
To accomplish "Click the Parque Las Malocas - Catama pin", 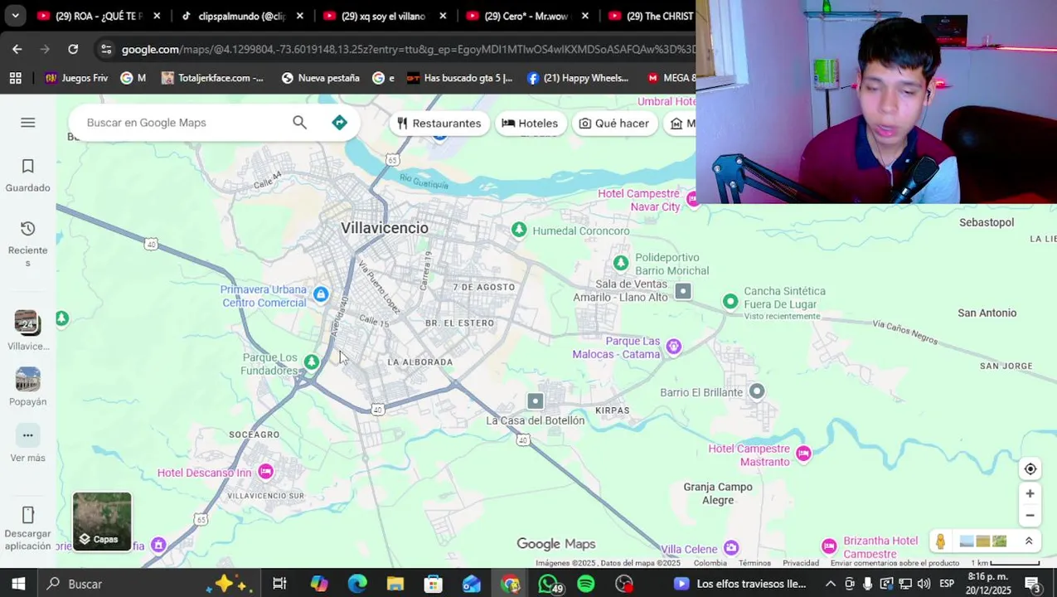I will pos(674,347).
